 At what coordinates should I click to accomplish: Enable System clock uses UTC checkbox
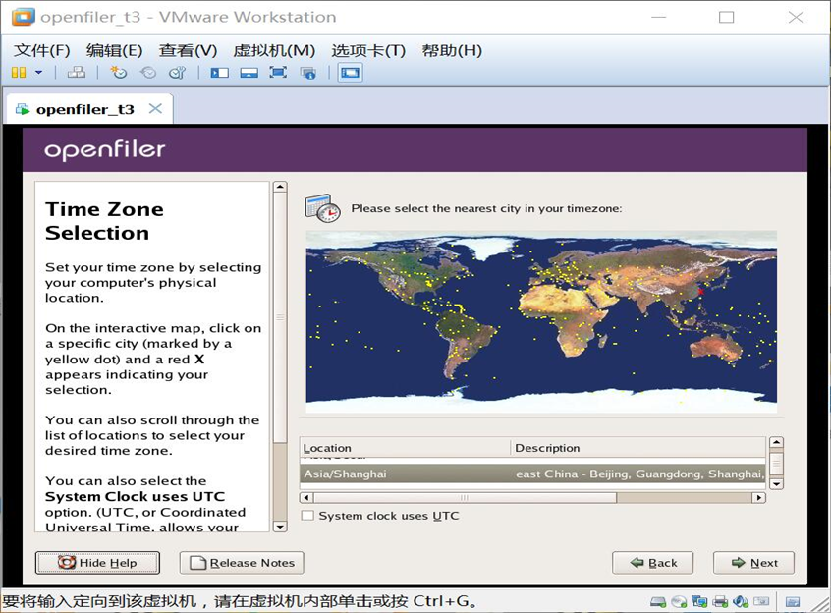pos(307,516)
